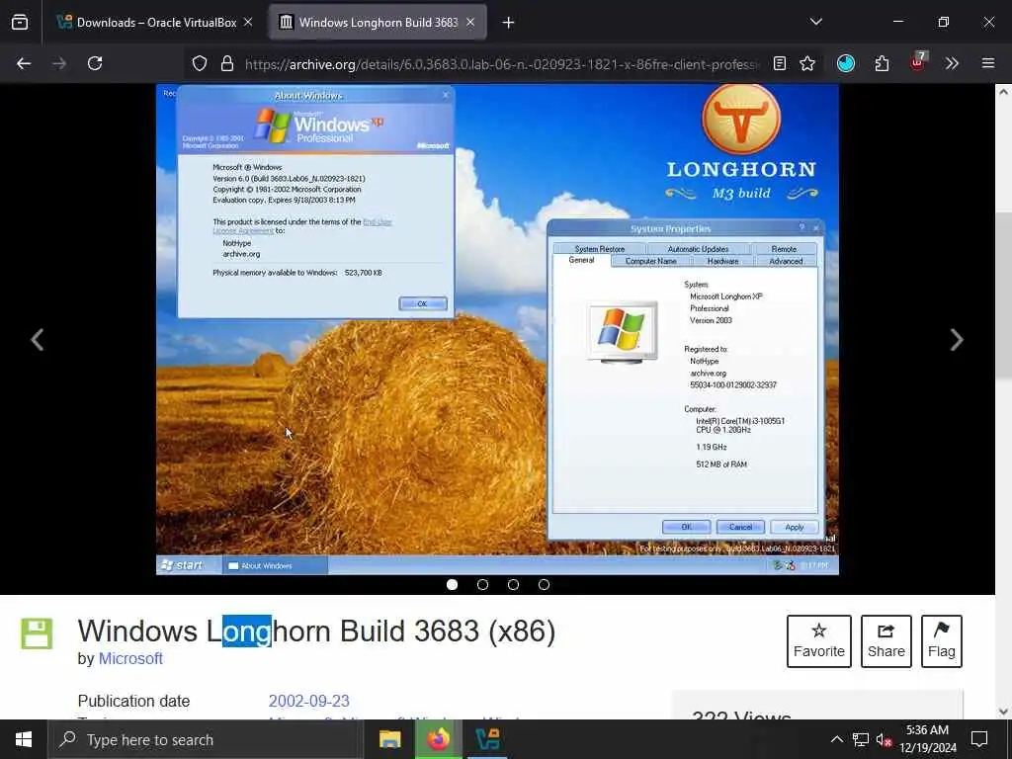Bookmark this page with star icon

click(807, 63)
